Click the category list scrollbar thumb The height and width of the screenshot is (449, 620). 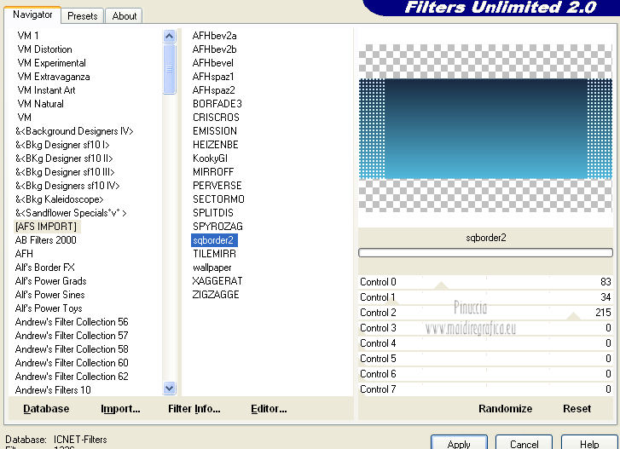pos(169,69)
